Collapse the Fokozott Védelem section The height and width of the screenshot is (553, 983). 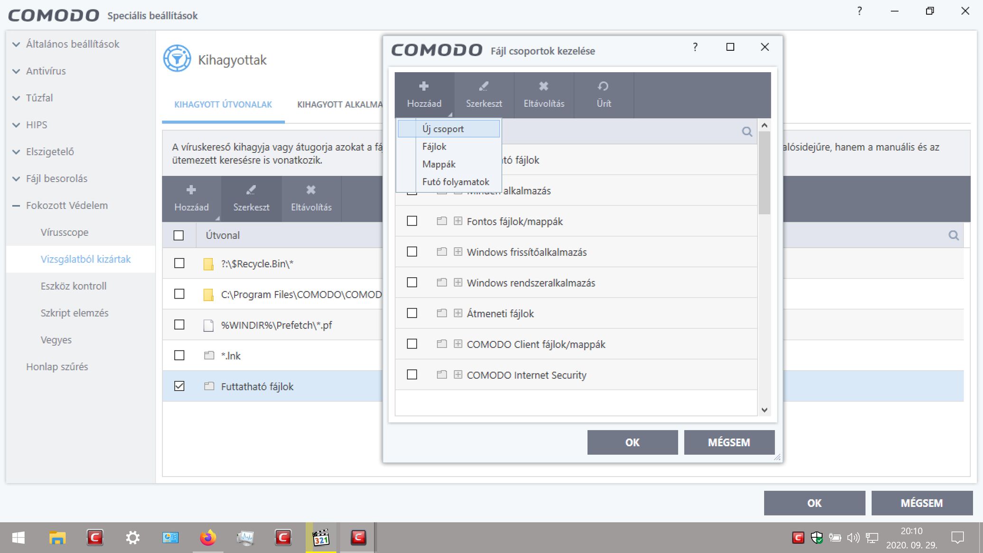coord(17,206)
